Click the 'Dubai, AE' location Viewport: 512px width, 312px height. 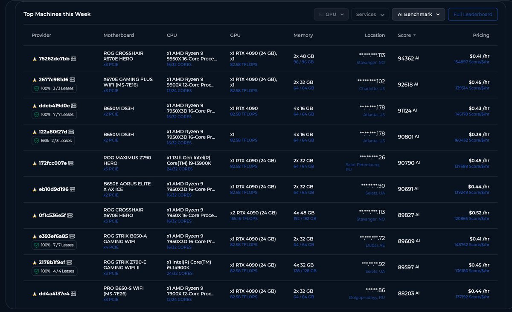tap(375, 245)
